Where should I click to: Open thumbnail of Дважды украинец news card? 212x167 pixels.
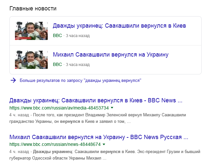pos(31,31)
